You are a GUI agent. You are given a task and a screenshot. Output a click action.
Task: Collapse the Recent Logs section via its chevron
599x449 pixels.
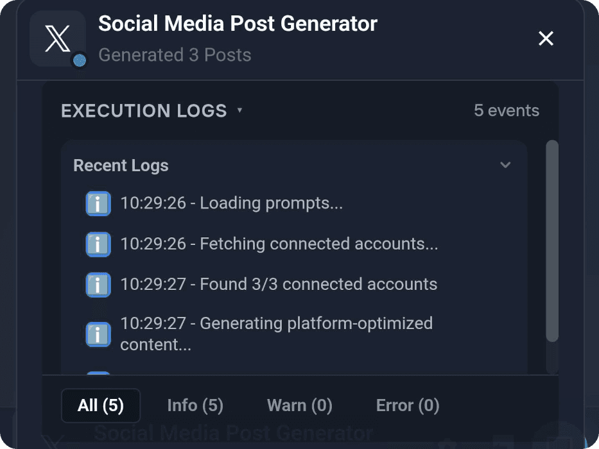(x=505, y=165)
